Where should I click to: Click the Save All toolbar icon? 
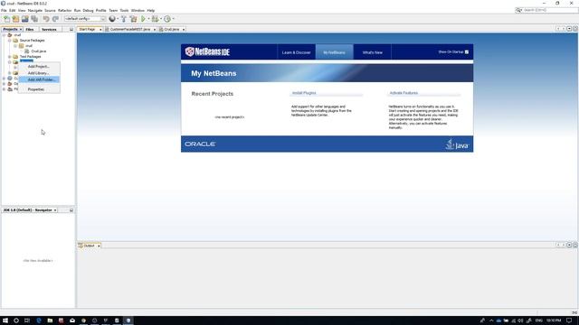[x=34, y=19]
